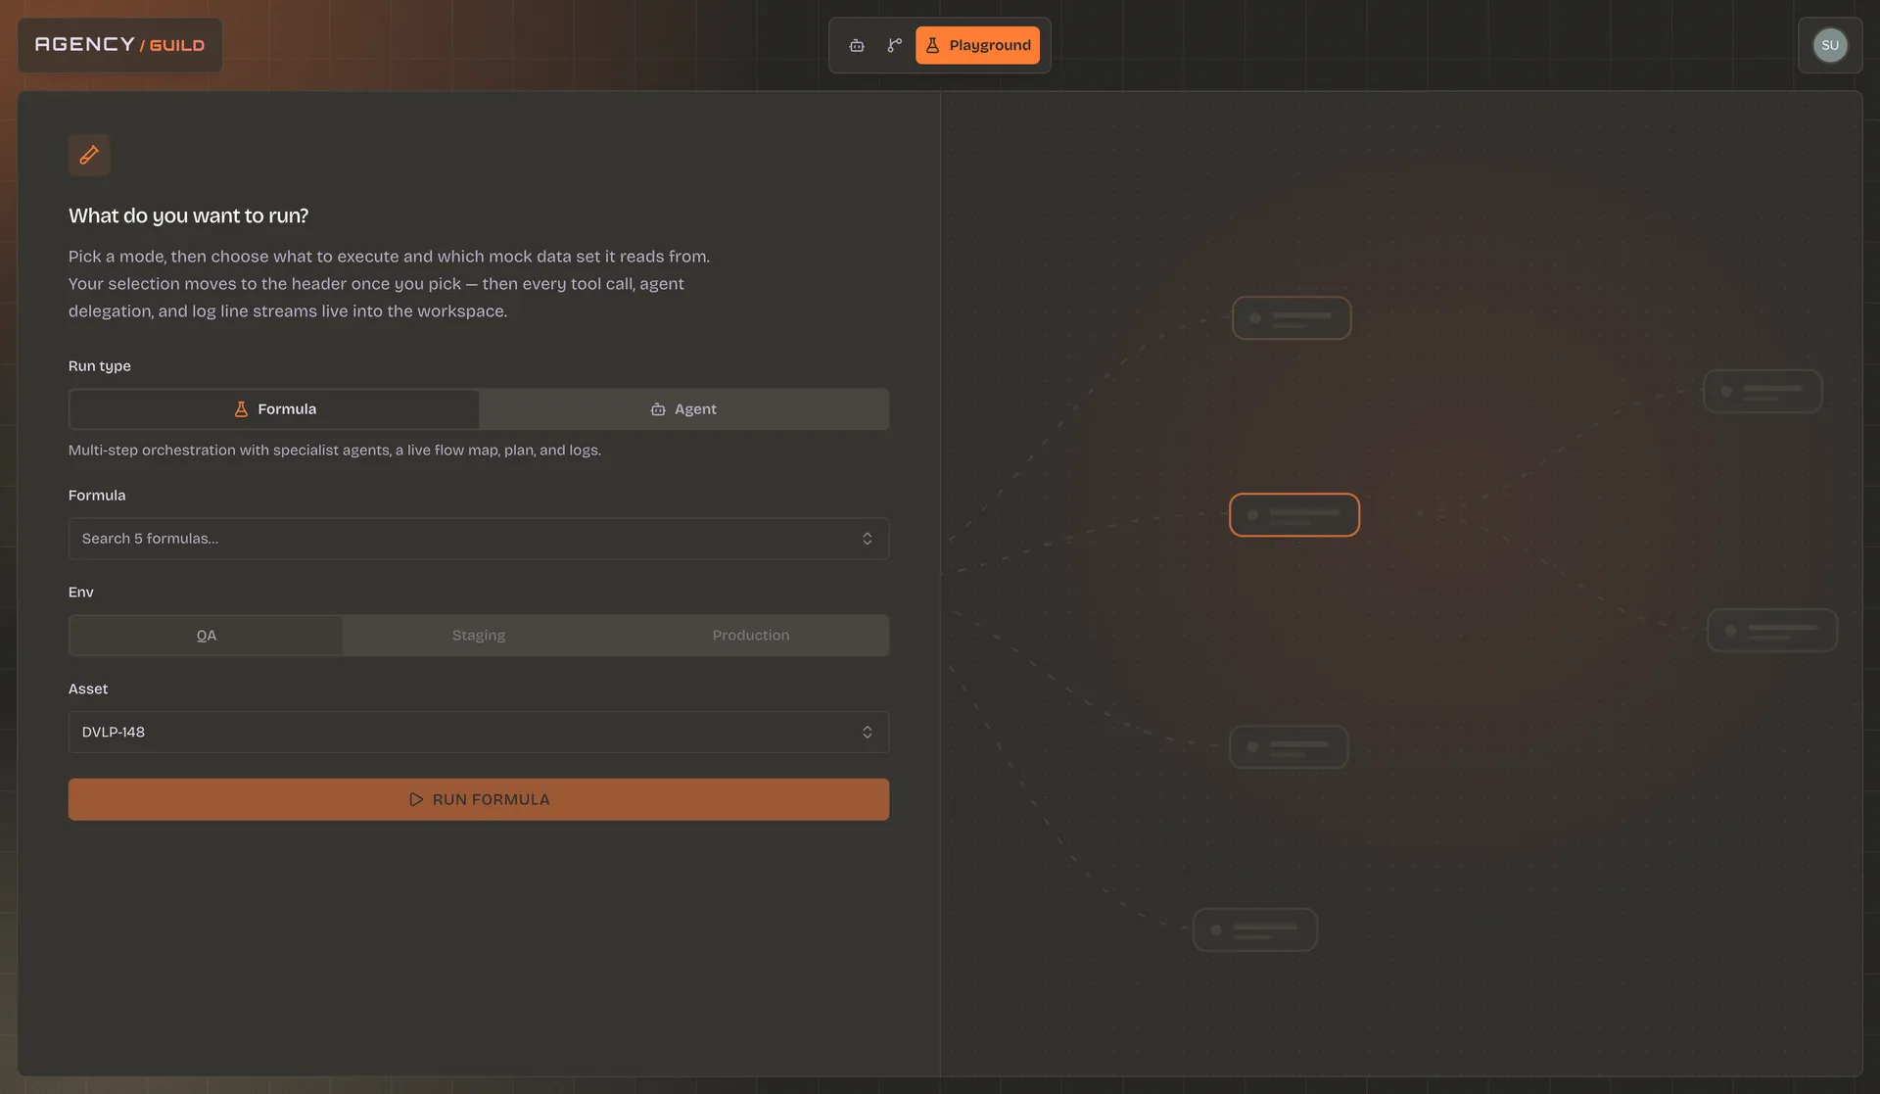Select the Formula run type
This screenshot has width=1880, height=1094.
click(x=274, y=409)
